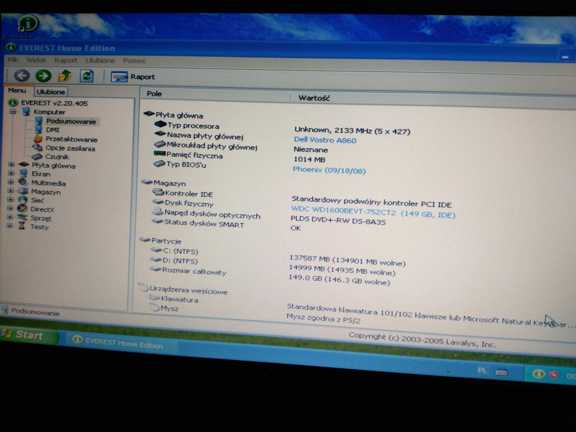Click the Płyta główna group header in list
The height and width of the screenshot is (432, 576).
click(179, 115)
